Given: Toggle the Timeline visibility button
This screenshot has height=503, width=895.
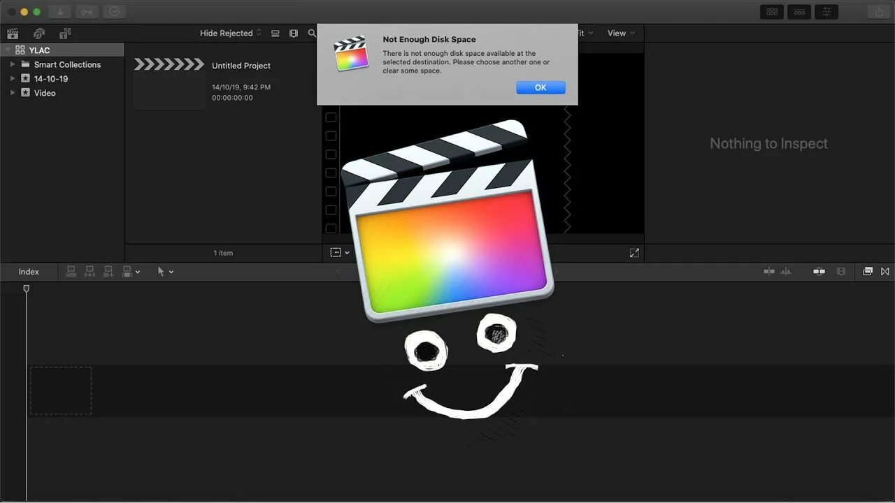Looking at the screenshot, I should coord(799,12).
